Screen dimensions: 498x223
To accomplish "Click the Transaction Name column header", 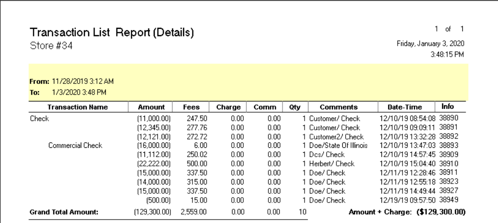I will [x=78, y=107].
